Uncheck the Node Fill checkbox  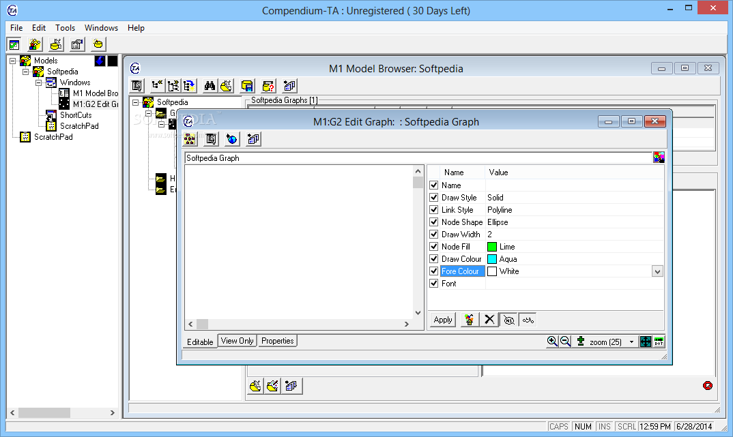click(434, 247)
